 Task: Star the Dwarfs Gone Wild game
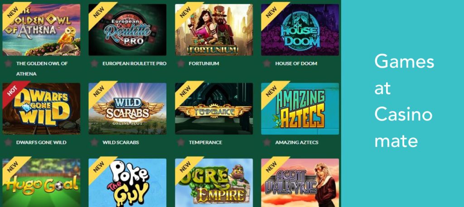(x=8, y=142)
